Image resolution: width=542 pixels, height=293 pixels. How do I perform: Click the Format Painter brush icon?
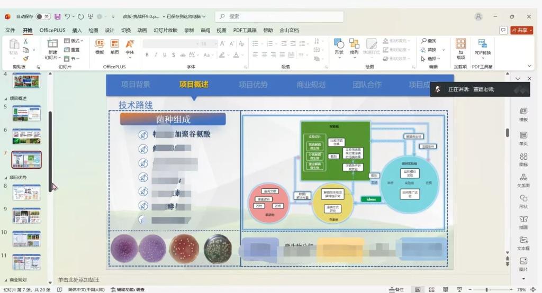pos(25,59)
